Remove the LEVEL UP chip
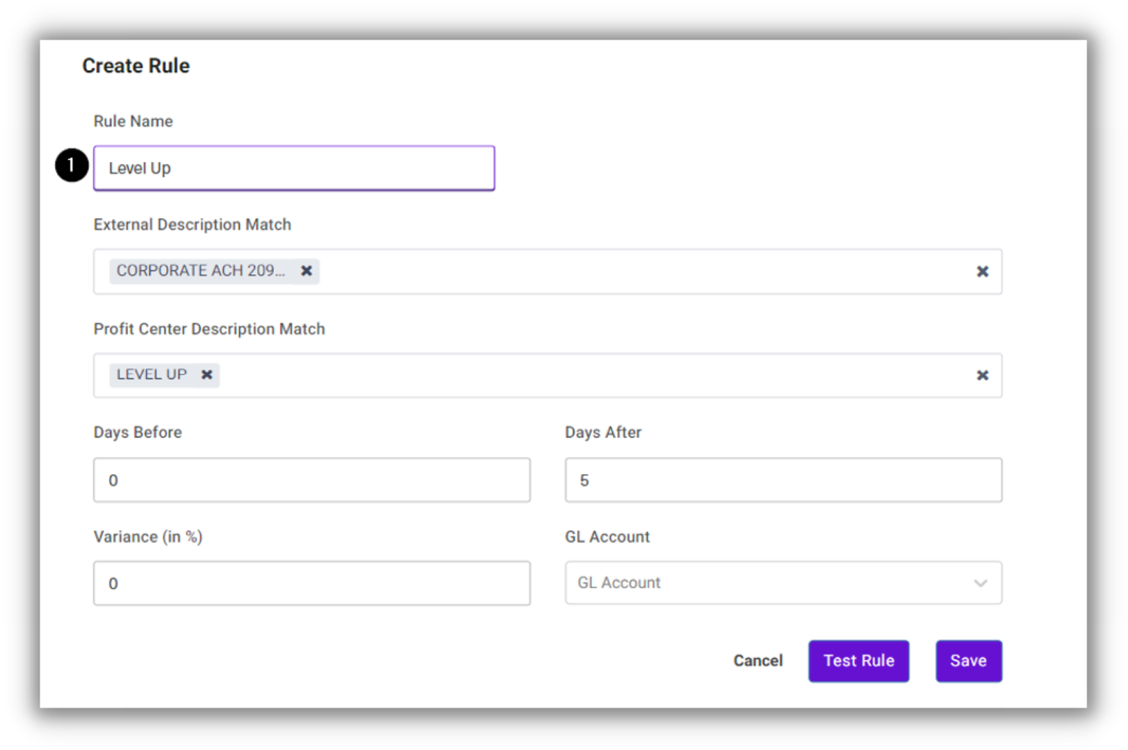Viewport: 1128px width, 750px height. (x=206, y=375)
